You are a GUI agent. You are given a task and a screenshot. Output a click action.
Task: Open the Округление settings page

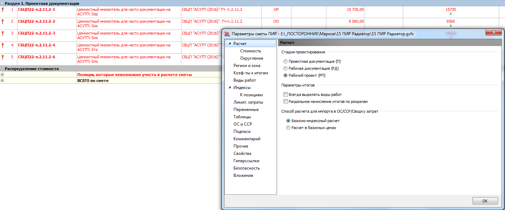pyautogui.click(x=252, y=58)
